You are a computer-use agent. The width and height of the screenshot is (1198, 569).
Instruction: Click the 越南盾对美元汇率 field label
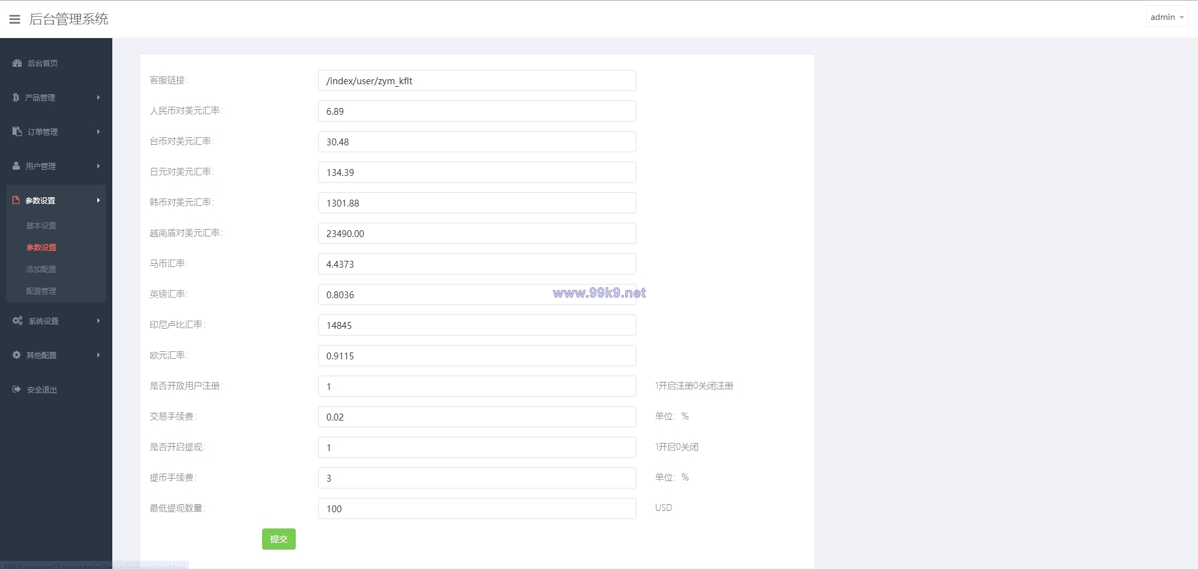coord(186,233)
